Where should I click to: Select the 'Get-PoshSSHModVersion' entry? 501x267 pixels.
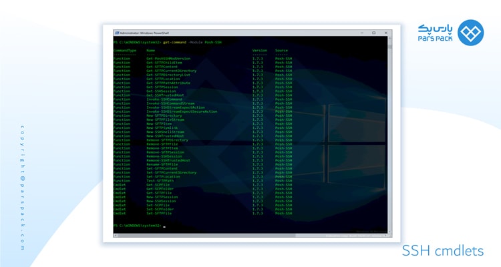click(x=168, y=59)
